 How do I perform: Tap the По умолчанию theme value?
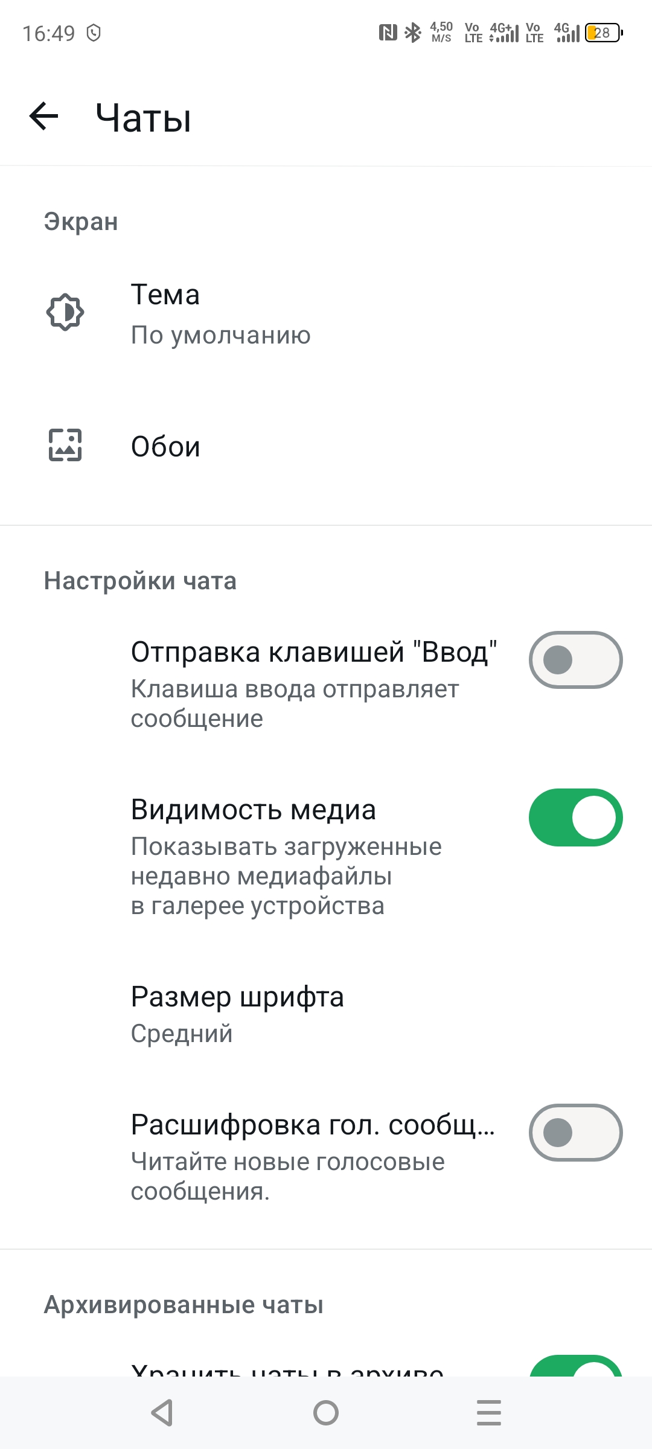coord(220,335)
